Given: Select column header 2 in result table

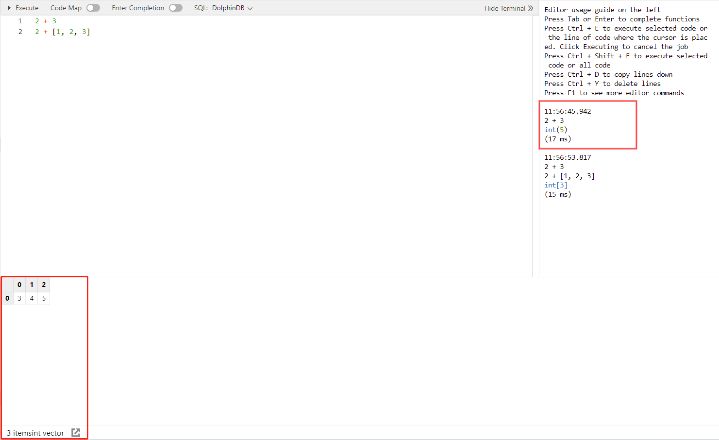Looking at the screenshot, I should (44, 285).
